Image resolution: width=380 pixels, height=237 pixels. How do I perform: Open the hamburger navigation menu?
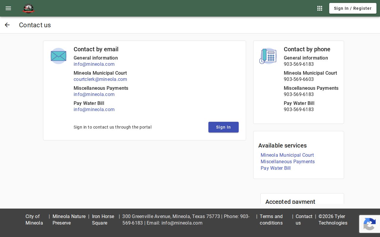coord(8,8)
